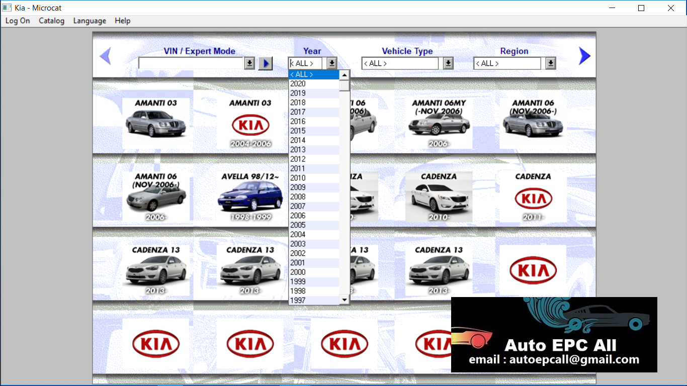687x386 pixels.
Task: Pick 2001 from the Year list
Action: pos(314,263)
